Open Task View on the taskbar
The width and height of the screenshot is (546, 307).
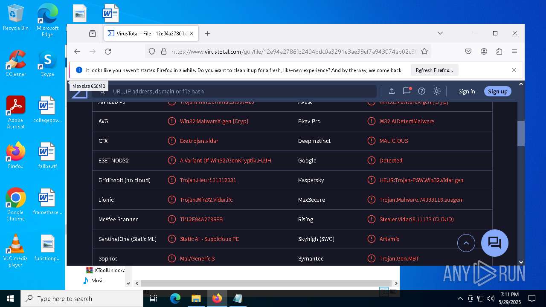(x=154, y=298)
